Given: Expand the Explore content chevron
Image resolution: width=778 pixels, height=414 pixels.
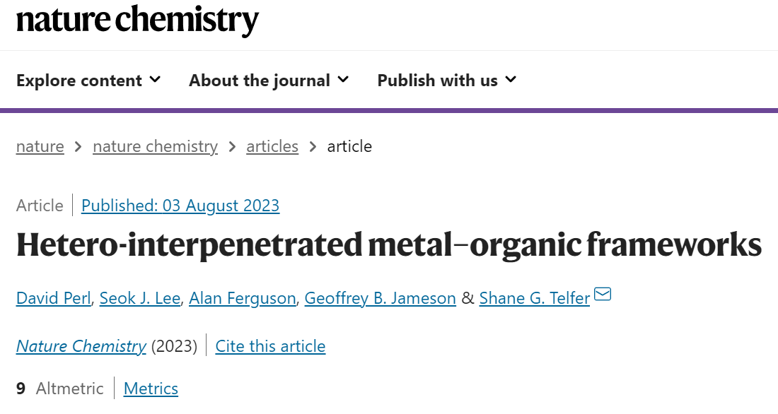Looking at the screenshot, I should click(x=156, y=79).
